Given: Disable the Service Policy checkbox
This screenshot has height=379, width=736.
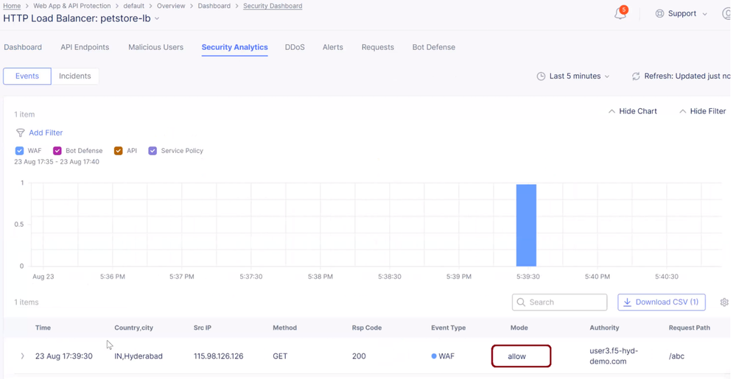Looking at the screenshot, I should click(153, 151).
